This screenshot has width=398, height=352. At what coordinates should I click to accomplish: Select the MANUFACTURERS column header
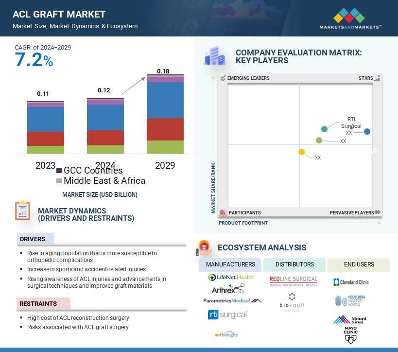(x=230, y=264)
